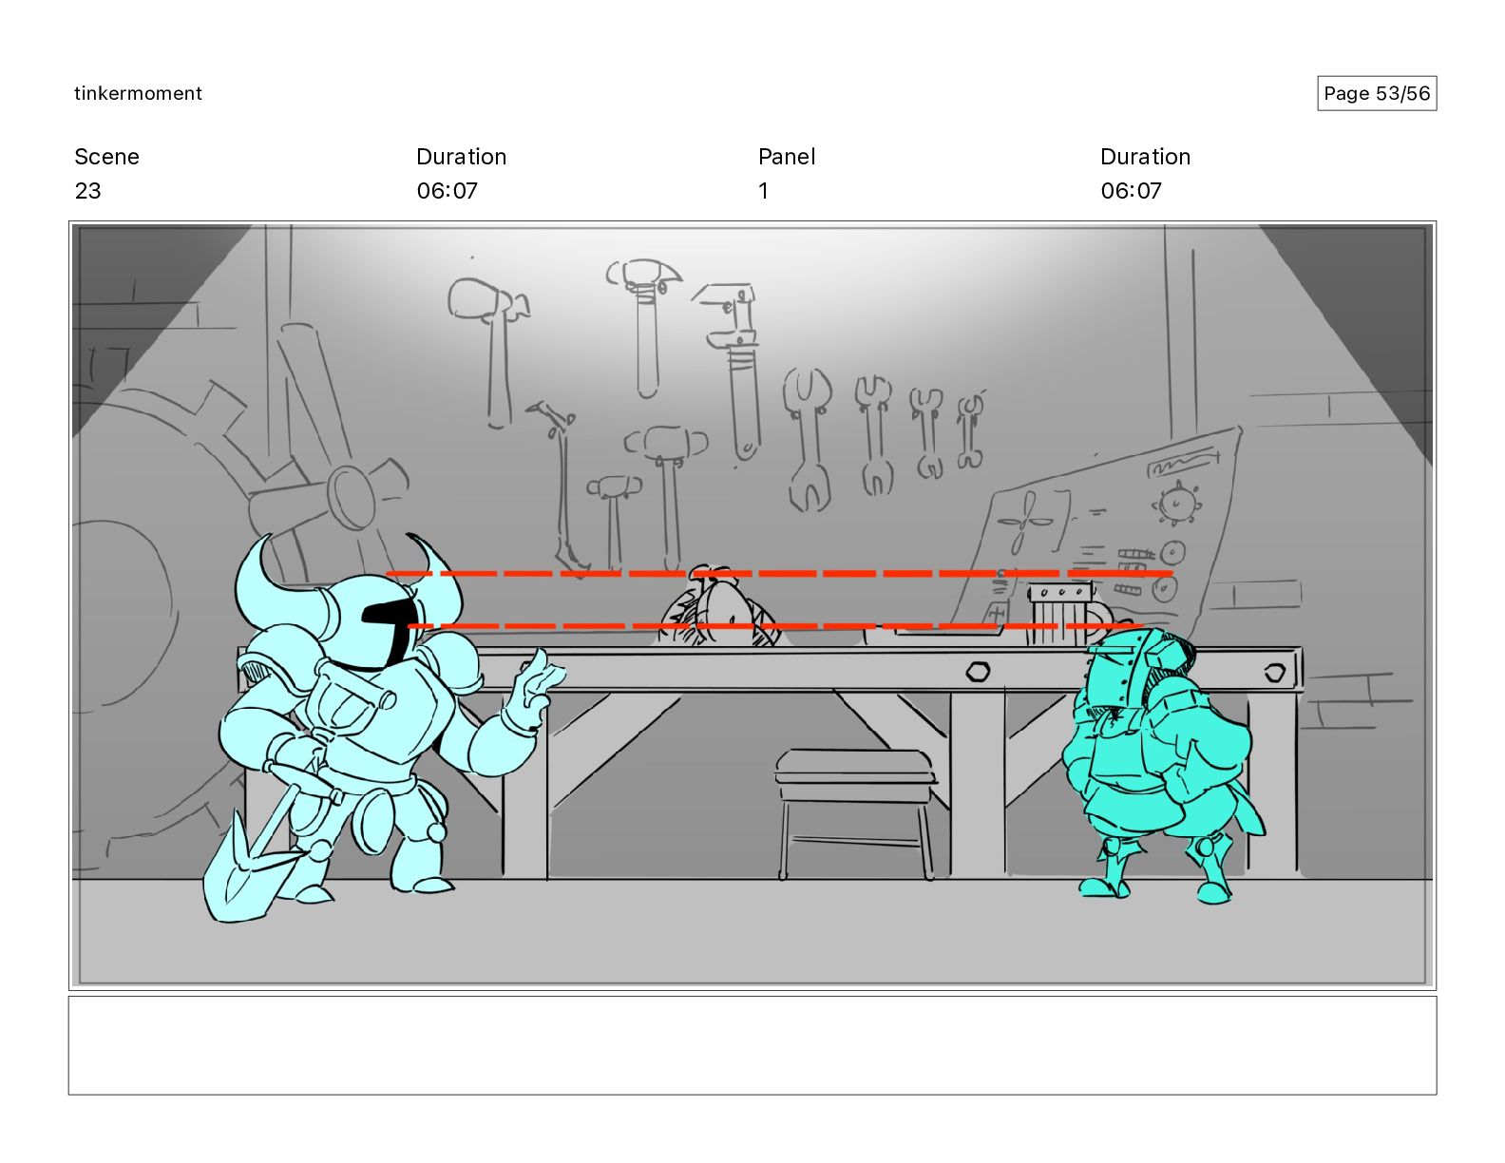Click the scene duration value under Scene's Duration label
This screenshot has height=1163, width=1505.
coord(448,191)
